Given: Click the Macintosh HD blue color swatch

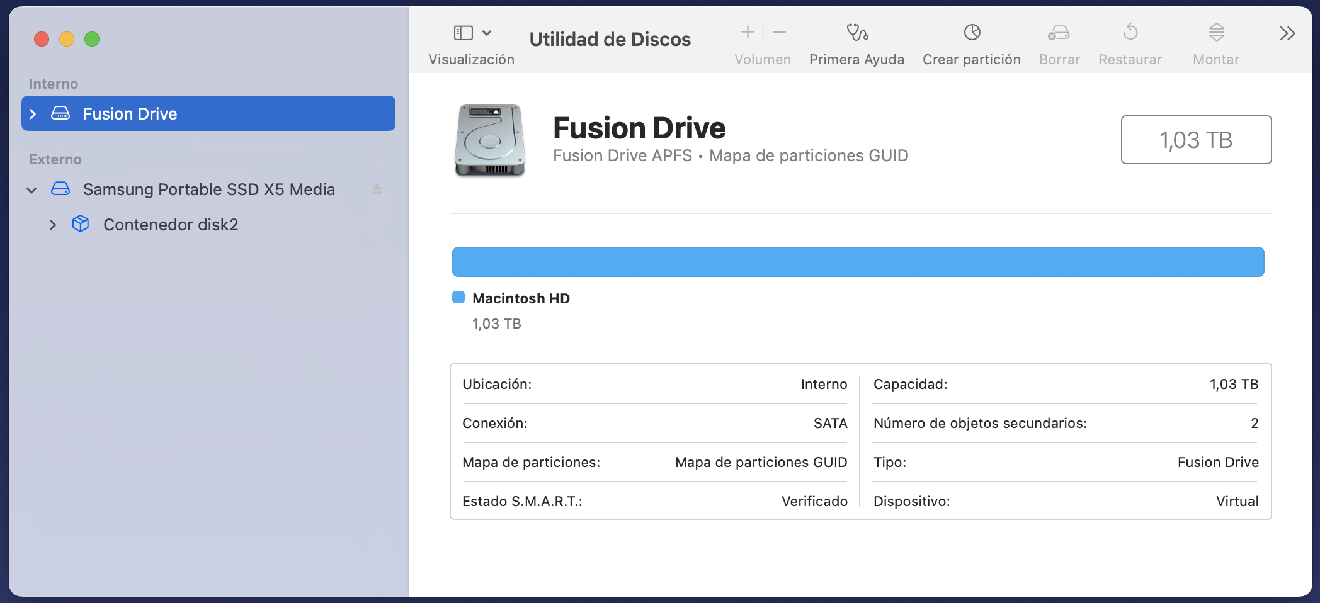Looking at the screenshot, I should point(458,297).
